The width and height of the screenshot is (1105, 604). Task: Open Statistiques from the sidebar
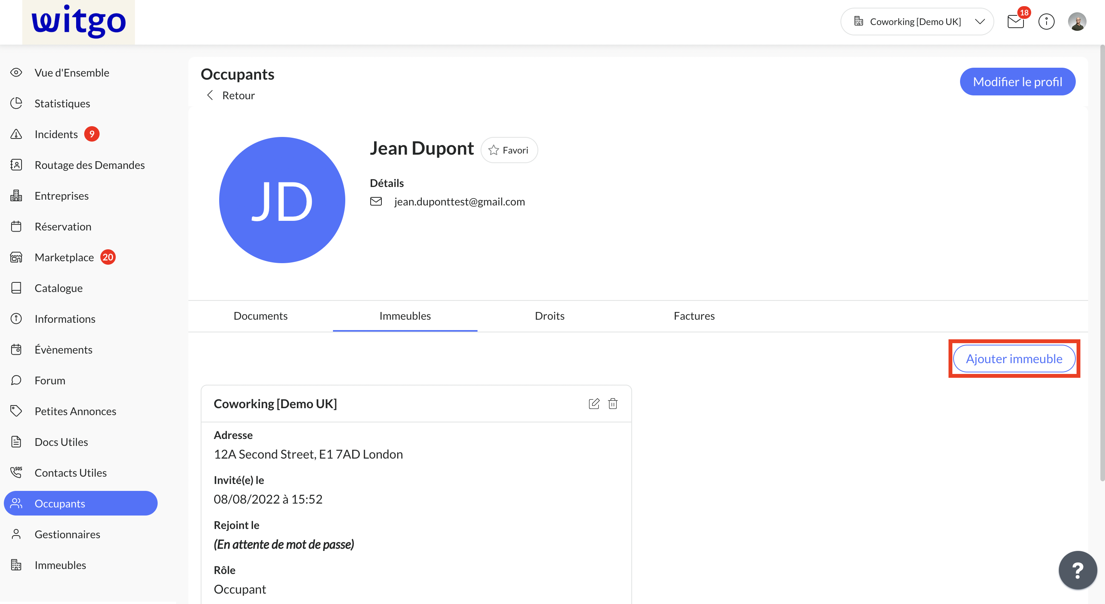coord(62,103)
